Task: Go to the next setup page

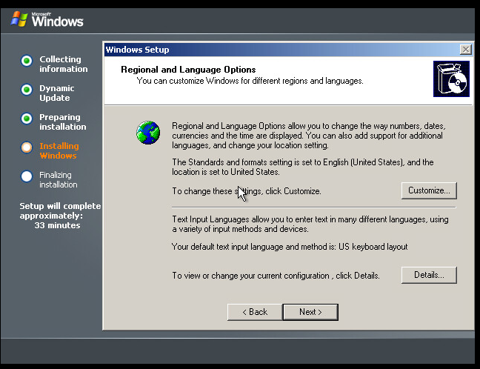Action: click(310, 312)
